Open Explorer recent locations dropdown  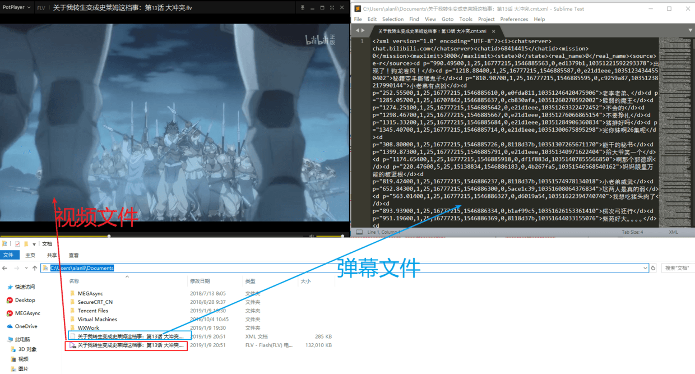(x=26, y=268)
